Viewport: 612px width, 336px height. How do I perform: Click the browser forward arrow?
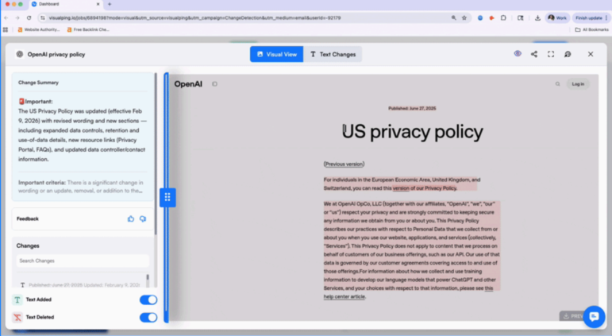[x=17, y=18]
